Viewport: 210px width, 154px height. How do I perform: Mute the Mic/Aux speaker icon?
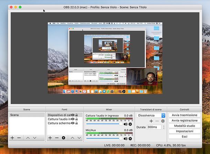(126, 138)
